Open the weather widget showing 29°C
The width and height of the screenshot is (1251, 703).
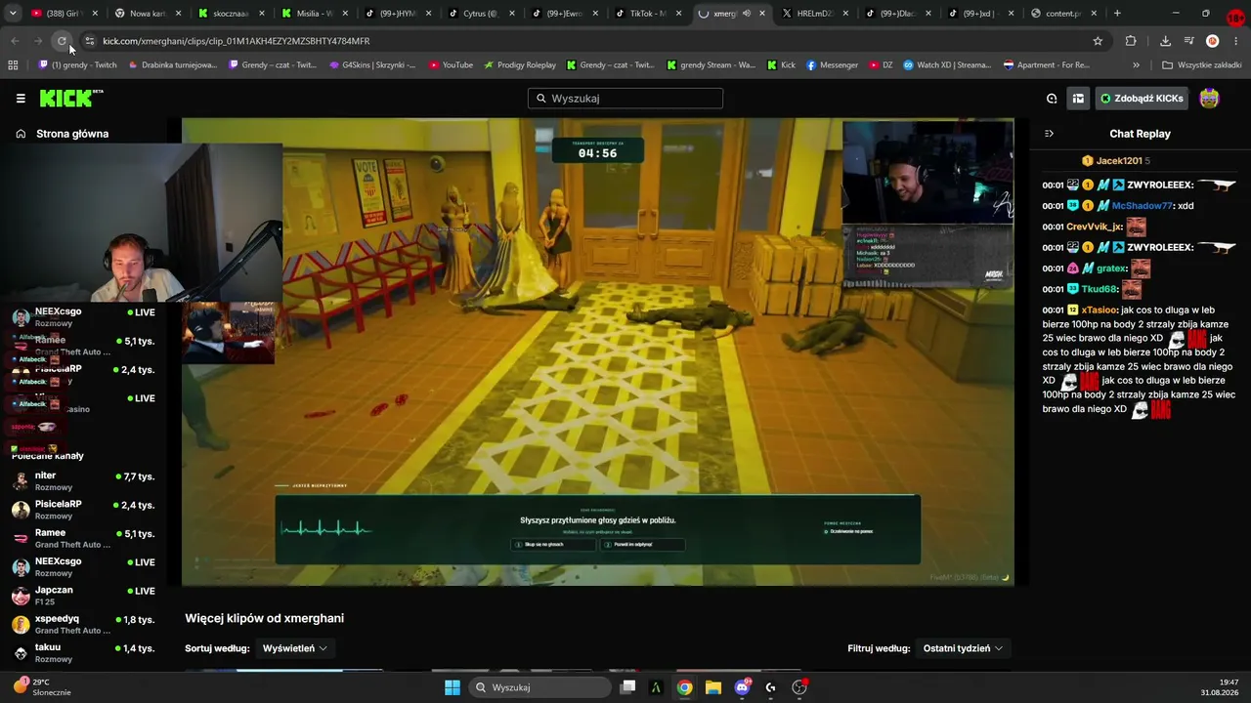coord(42,687)
